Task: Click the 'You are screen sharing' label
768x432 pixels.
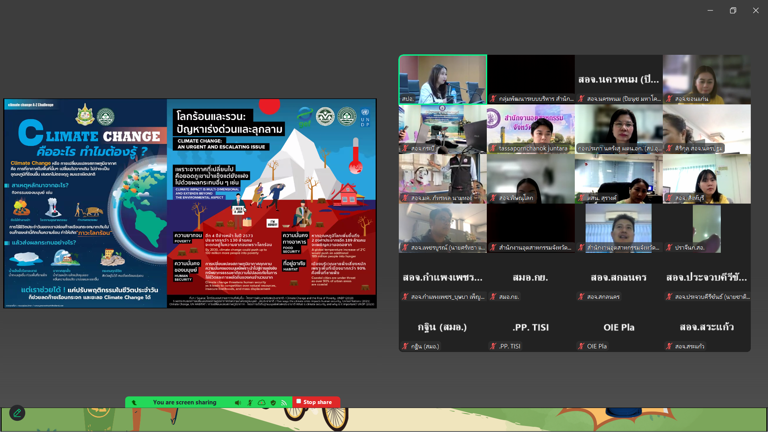Action: coord(184,402)
